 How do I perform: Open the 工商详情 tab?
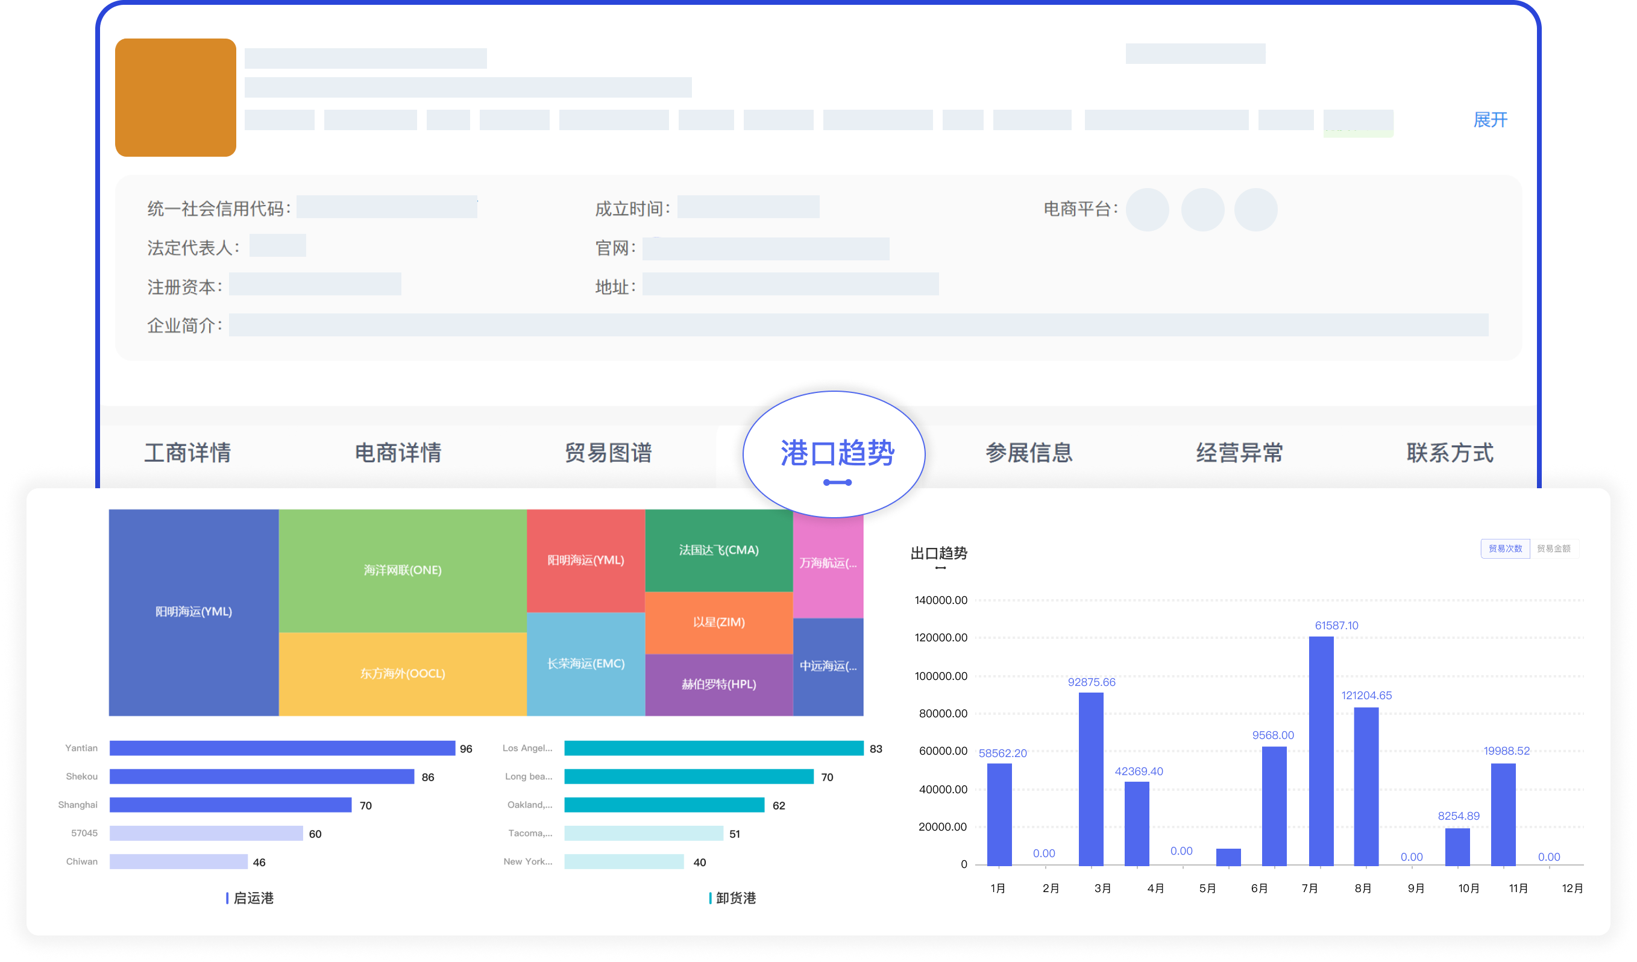187,453
